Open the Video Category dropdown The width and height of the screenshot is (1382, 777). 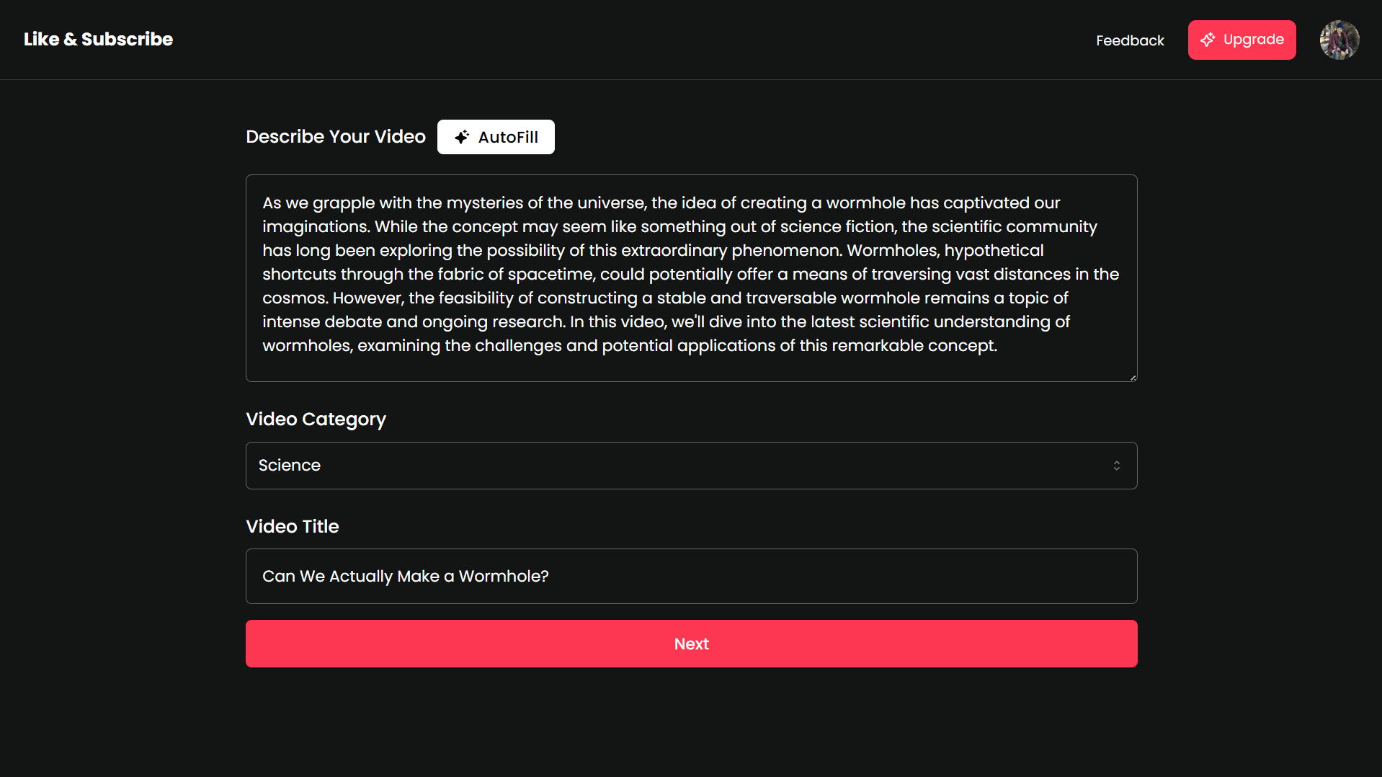[x=691, y=466]
